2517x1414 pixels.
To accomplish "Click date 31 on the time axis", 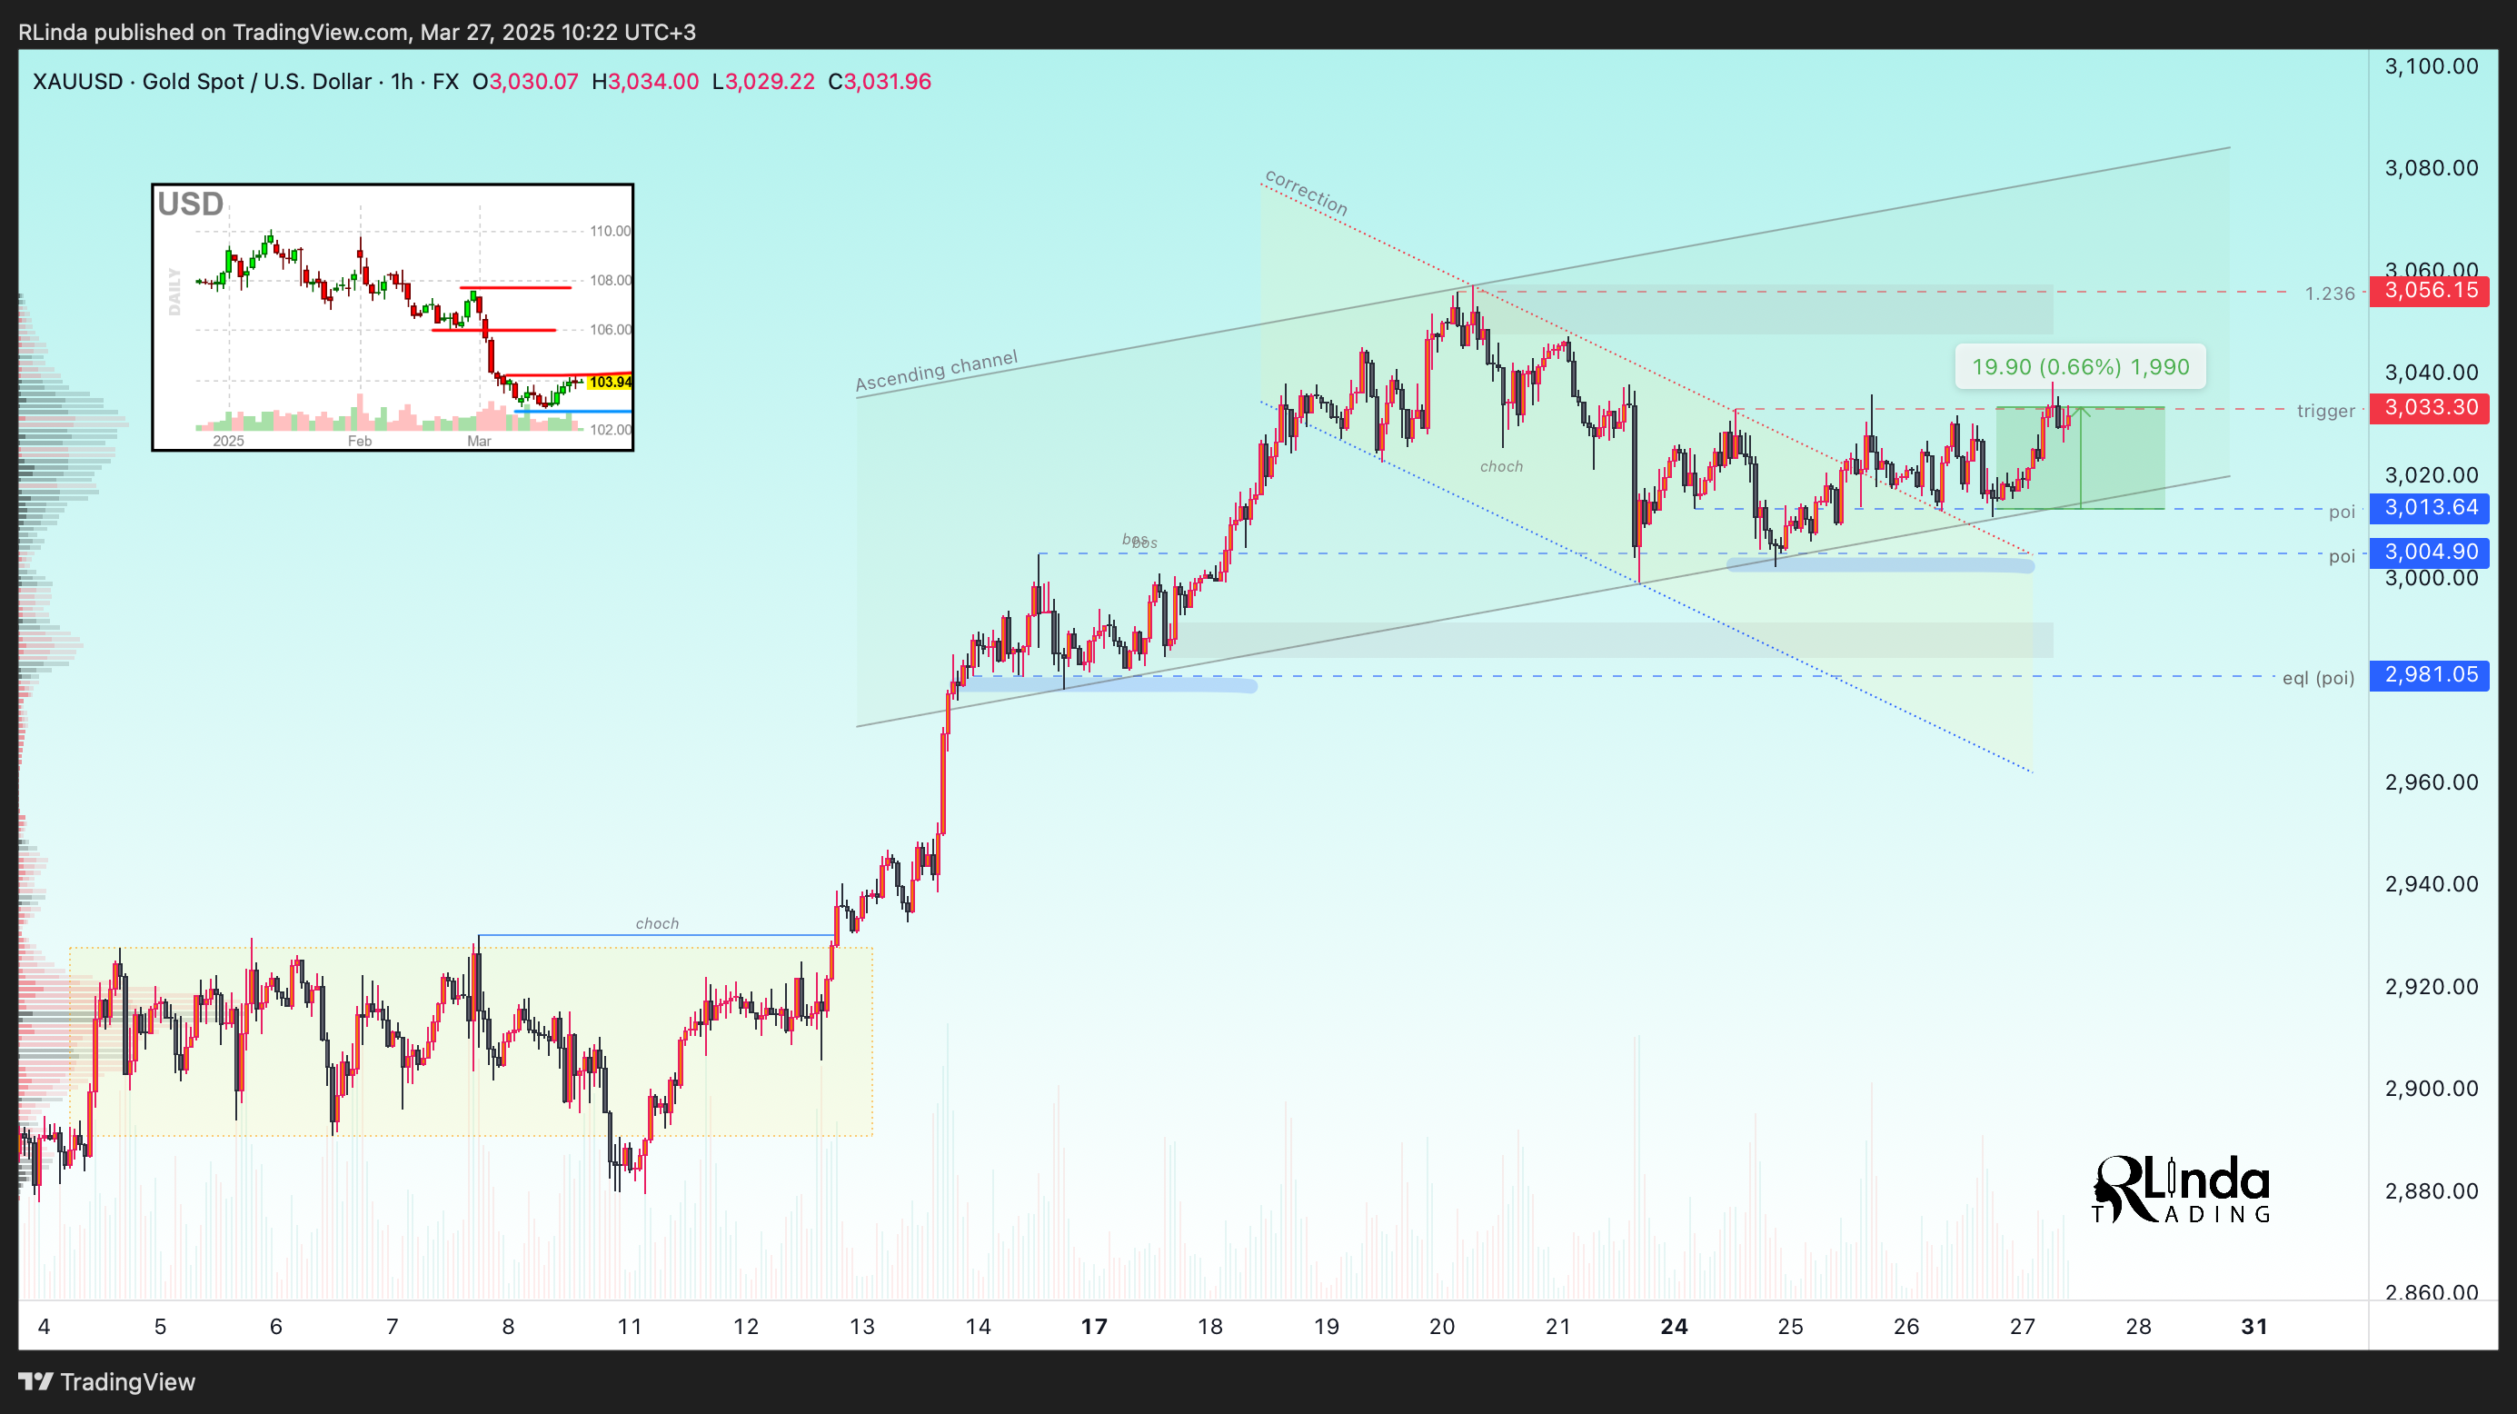I will click(2254, 1327).
